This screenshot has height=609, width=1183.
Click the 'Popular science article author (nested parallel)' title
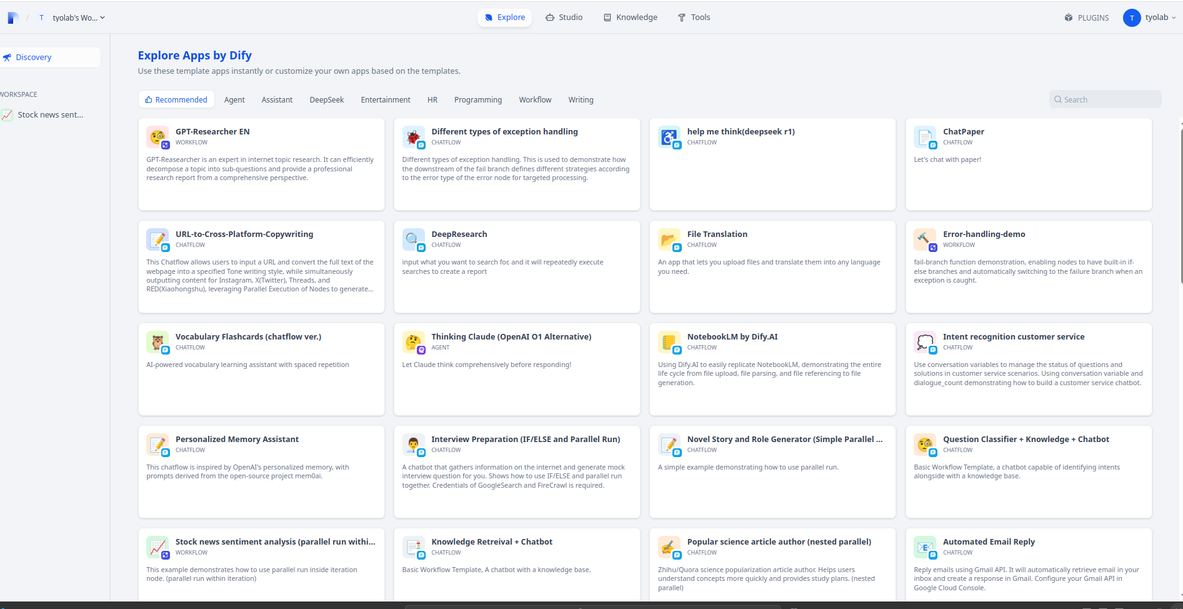pyautogui.click(x=779, y=541)
